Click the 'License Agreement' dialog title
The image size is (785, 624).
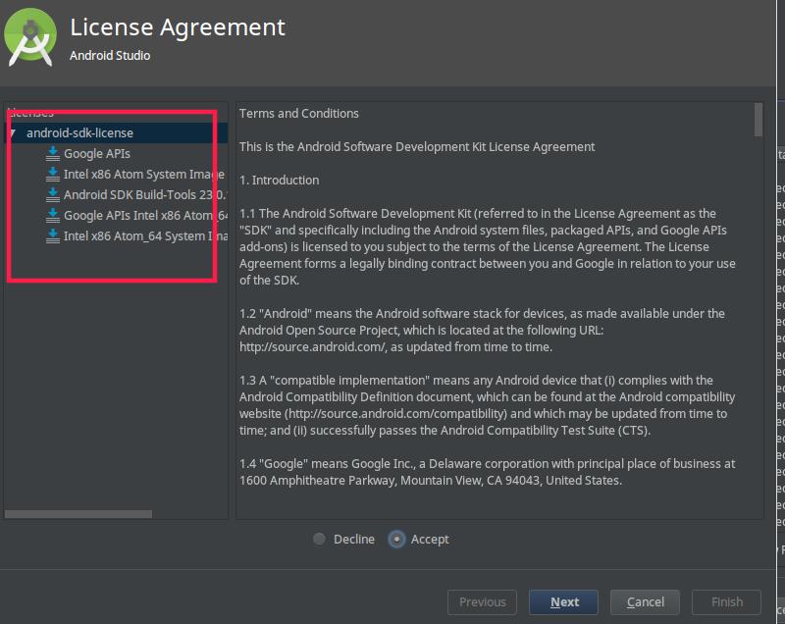coord(178,27)
